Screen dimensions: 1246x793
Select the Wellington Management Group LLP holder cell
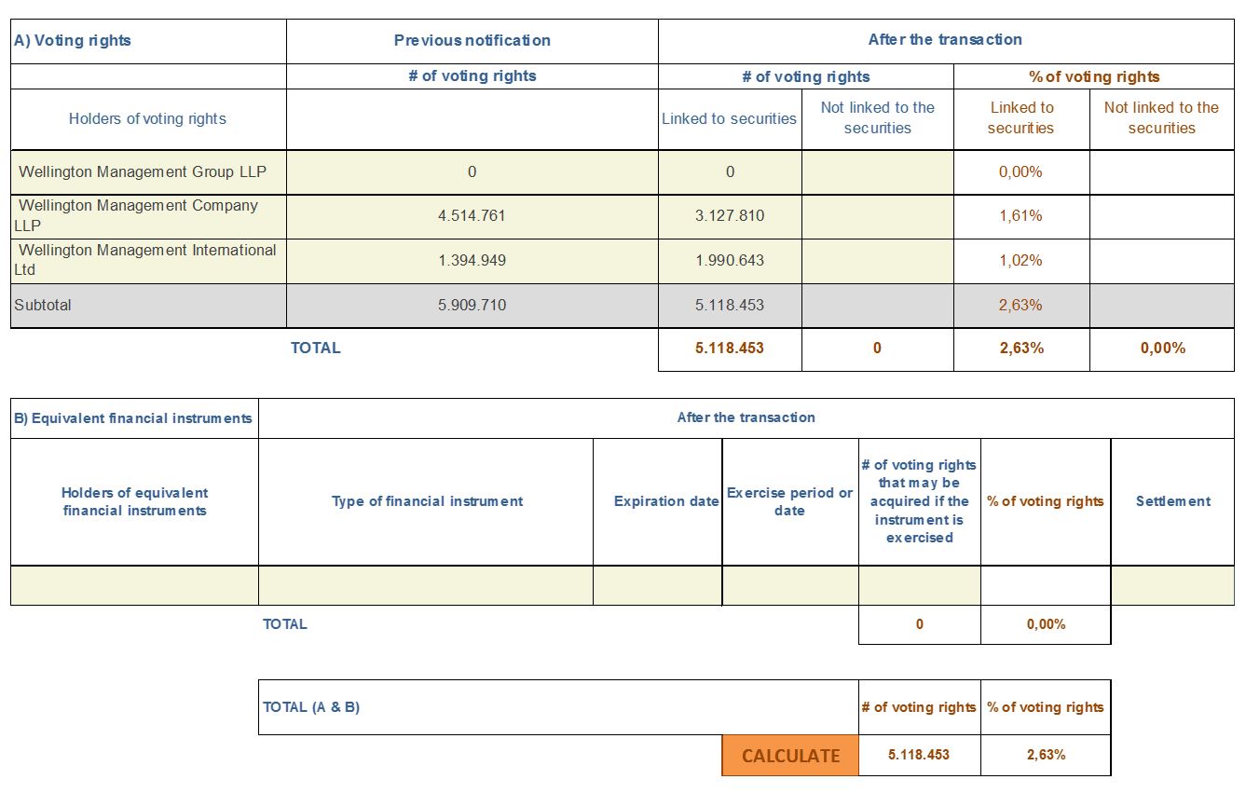pos(149,172)
